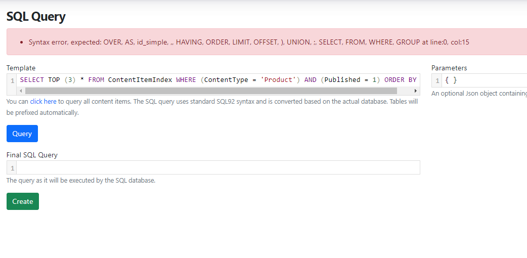Click the Template scrollbar right arrow
Image resolution: width=527 pixels, height=258 pixels.
415,91
